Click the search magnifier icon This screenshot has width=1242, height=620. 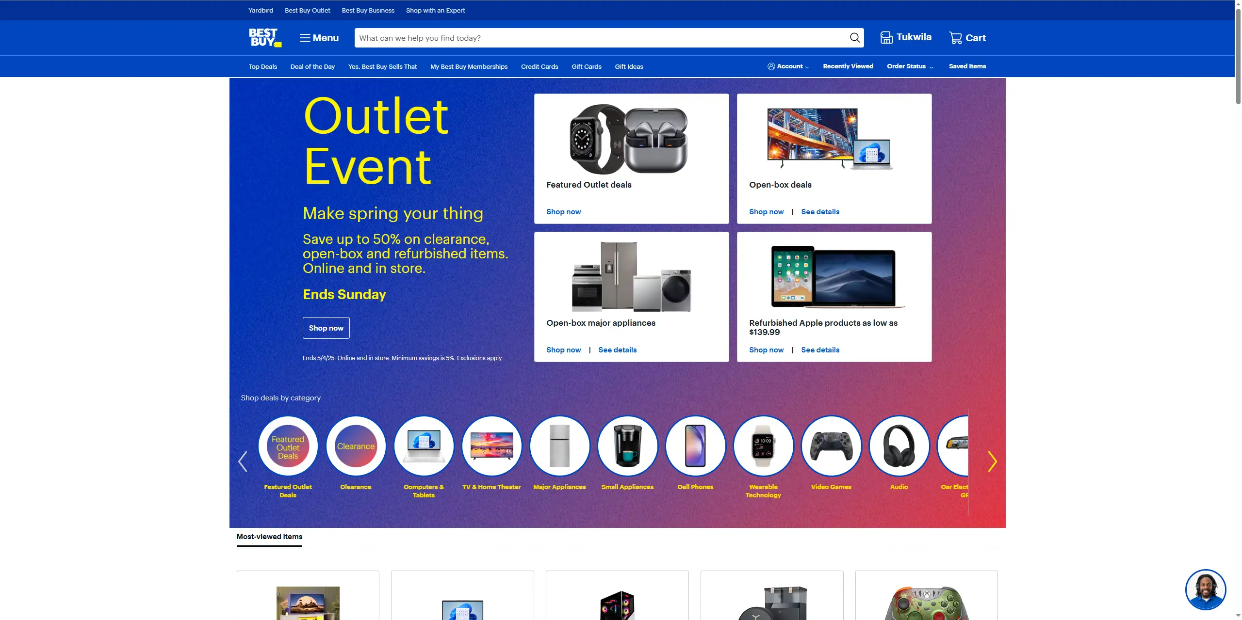tap(855, 37)
